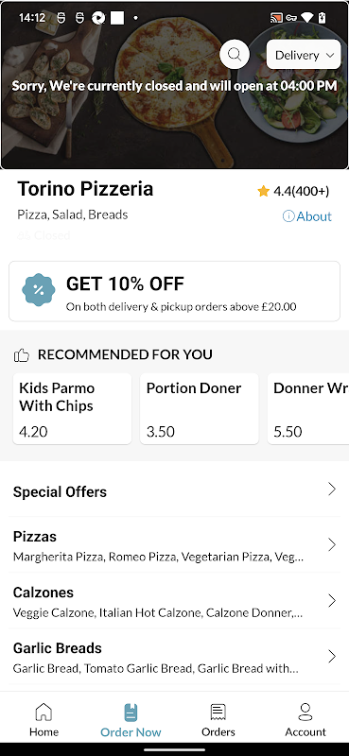Tap the discount percent badge icon
The width and height of the screenshot is (349, 756).
click(39, 290)
